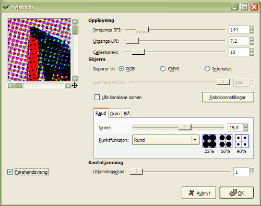Increase Utjamningsgrad with the up stepper
The width and height of the screenshot is (261, 206).
click(252, 169)
